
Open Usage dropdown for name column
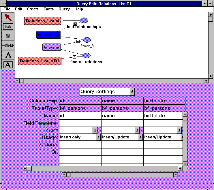tap(140, 137)
